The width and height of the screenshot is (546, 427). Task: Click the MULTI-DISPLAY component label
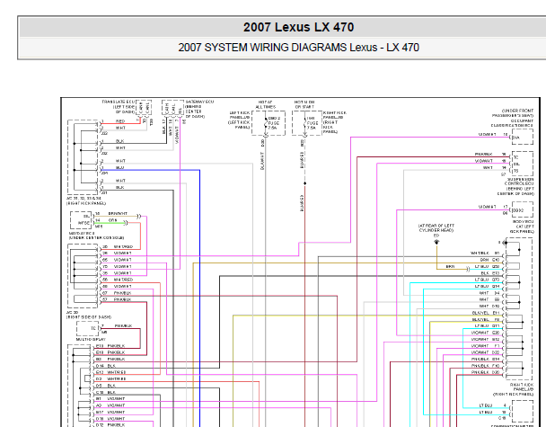tap(91, 339)
